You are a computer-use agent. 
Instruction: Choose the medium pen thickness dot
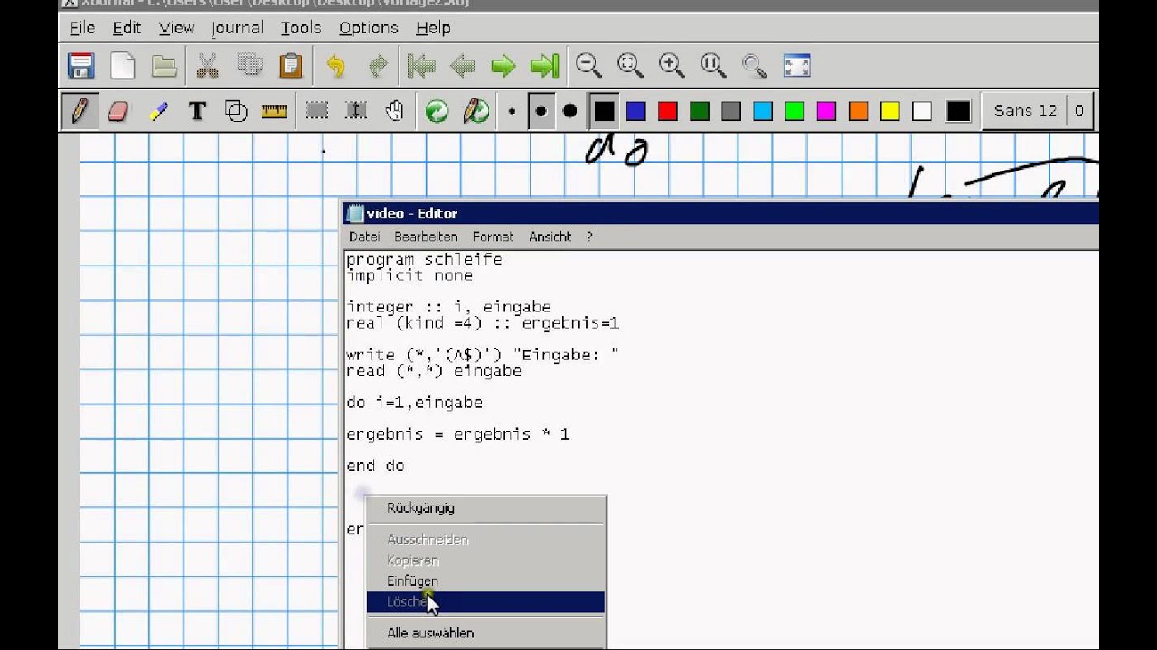(541, 111)
